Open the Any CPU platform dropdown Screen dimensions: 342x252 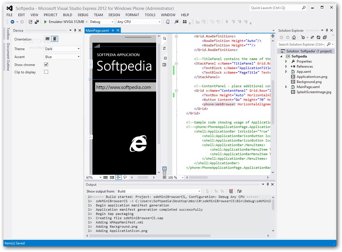click(x=139, y=22)
